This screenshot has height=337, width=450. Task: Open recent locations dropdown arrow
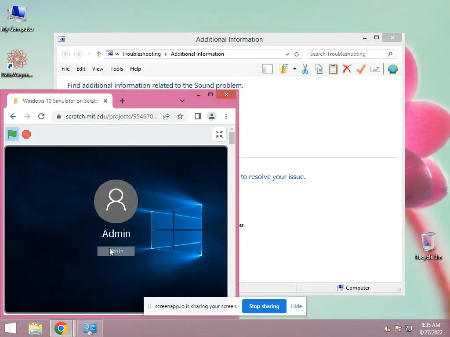pyautogui.click(x=89, y=54)
